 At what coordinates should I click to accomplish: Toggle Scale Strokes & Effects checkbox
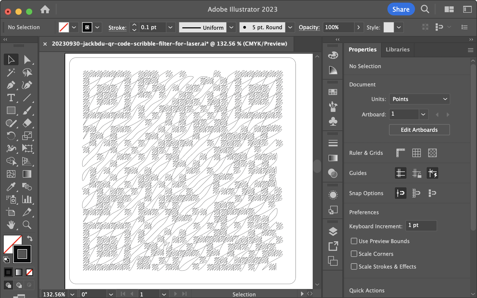354,266
